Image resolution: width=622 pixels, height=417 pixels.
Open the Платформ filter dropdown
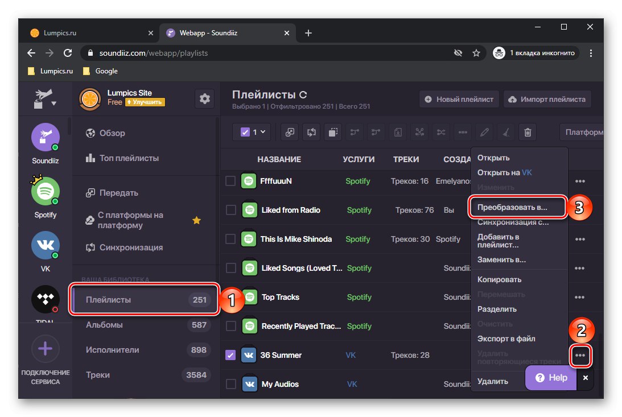click(x=583, y=133)
